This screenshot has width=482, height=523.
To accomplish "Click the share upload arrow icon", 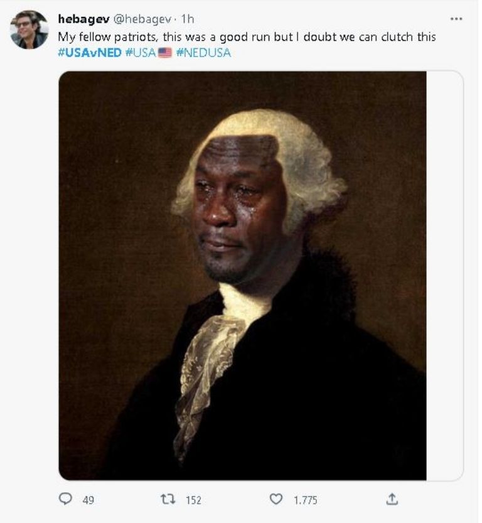I will [392, 499].
